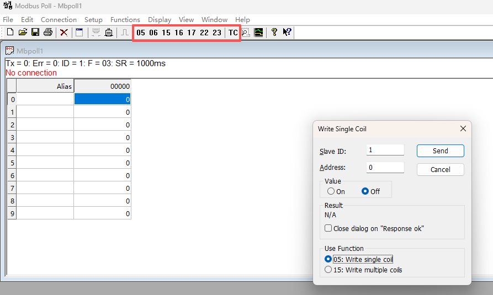
Task: Select the Off value radio button
Action: [365, 191]
